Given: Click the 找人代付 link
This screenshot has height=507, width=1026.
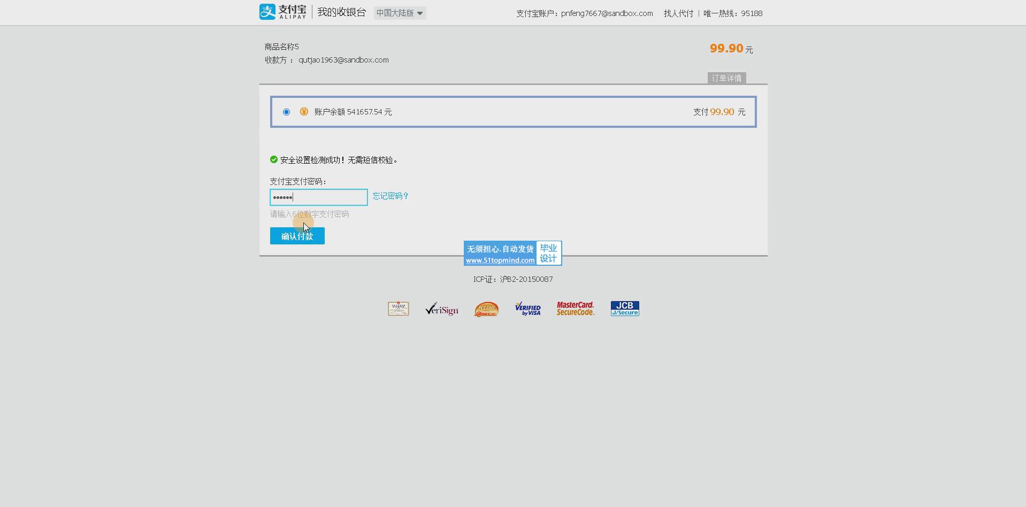Looking at the screenshot, I should coord(678,13).
